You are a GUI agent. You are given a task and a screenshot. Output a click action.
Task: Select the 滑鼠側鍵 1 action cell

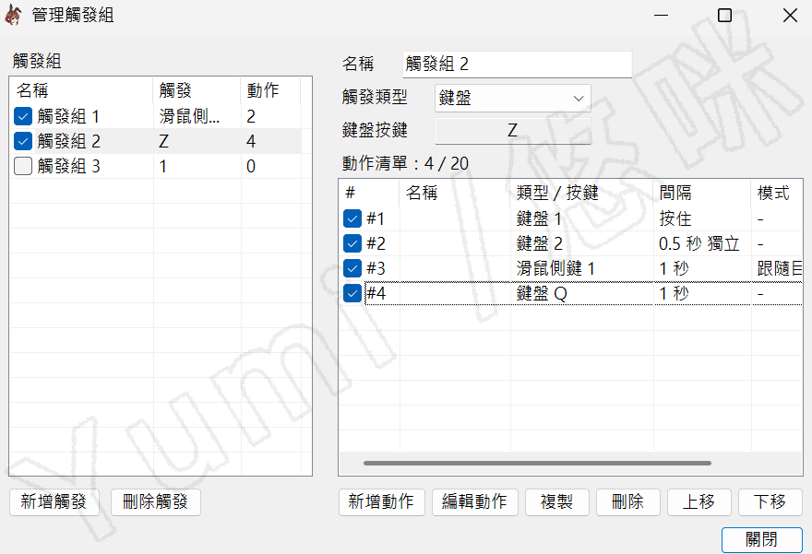(555, 268)
